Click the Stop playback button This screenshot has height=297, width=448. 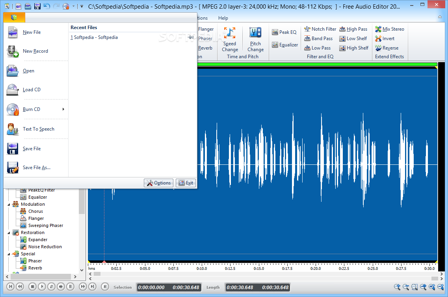tap(32, 287)
